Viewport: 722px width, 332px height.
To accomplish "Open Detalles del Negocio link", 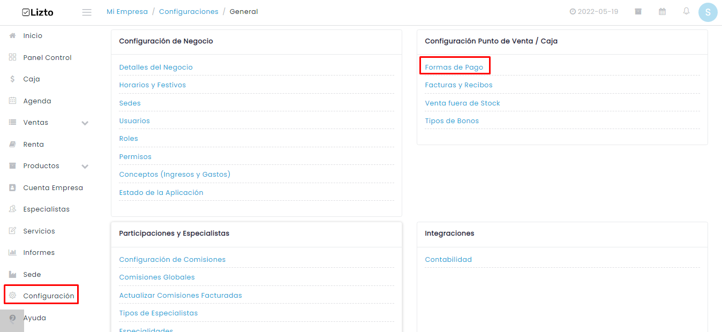I will coord(156,67).
